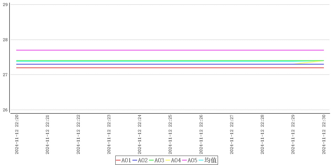The height and width of the screenshot is (165, 333).
Task: Click the y-axis value 28
Action: [x=5, y=40]
